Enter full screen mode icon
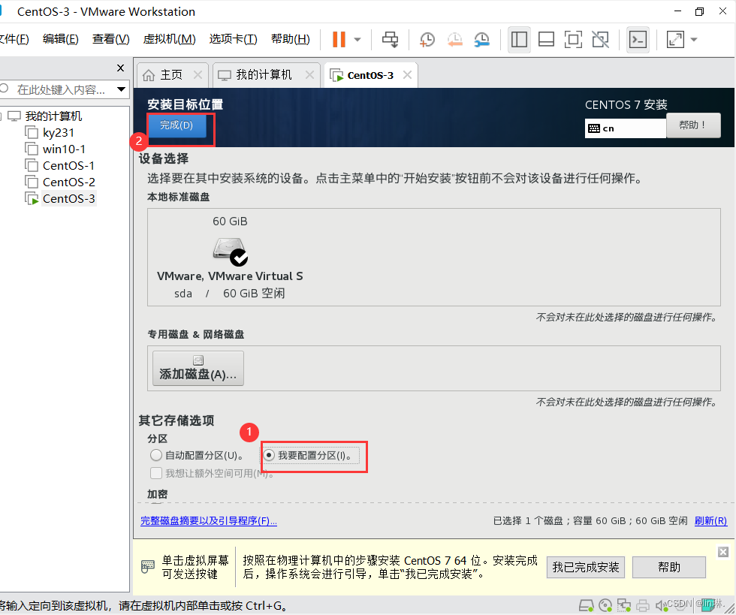This screenshot has width=736, height=615. (x=573, y=40)
